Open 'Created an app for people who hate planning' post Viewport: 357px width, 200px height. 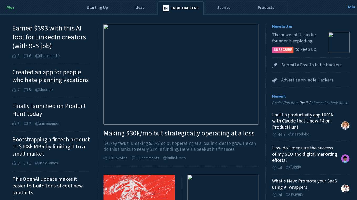(x=50, y=76)
